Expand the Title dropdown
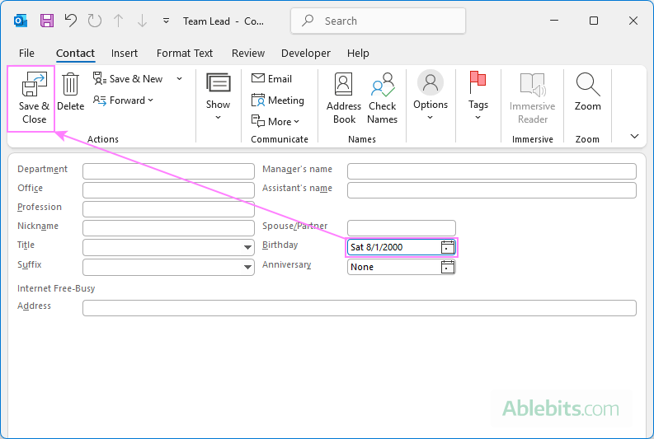 (x=247, y=247)
